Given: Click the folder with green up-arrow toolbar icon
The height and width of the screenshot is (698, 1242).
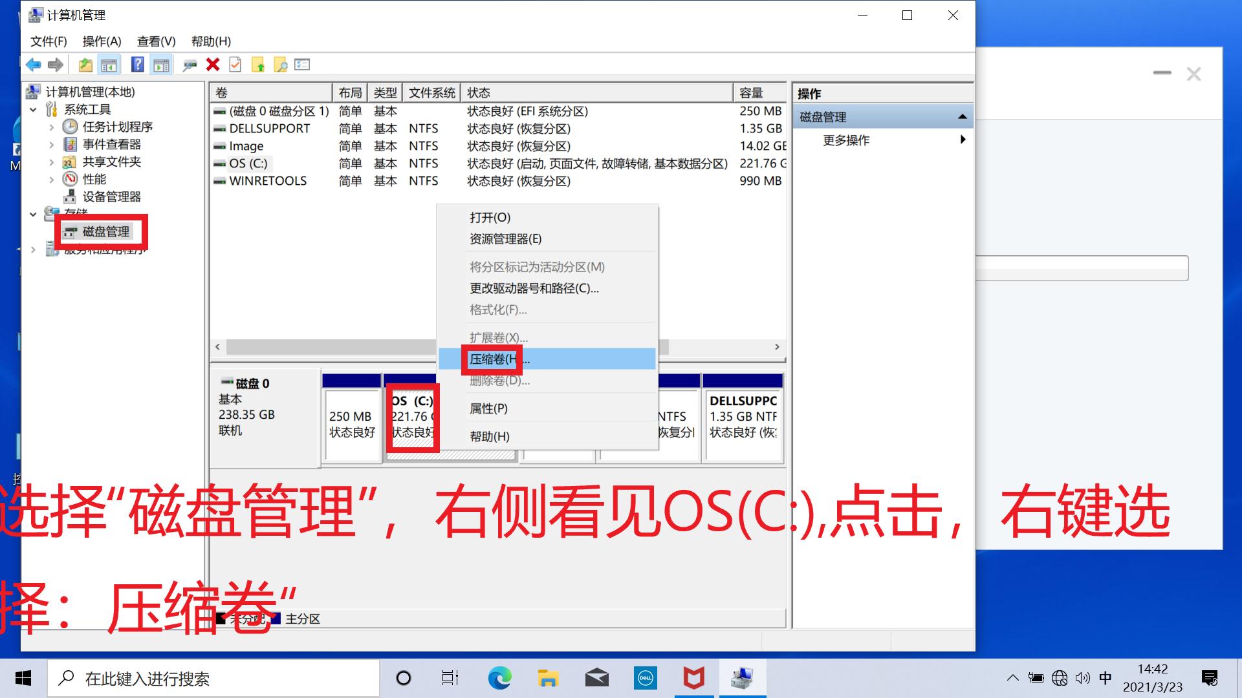Looking at the screenshot, I should (259, 64).
